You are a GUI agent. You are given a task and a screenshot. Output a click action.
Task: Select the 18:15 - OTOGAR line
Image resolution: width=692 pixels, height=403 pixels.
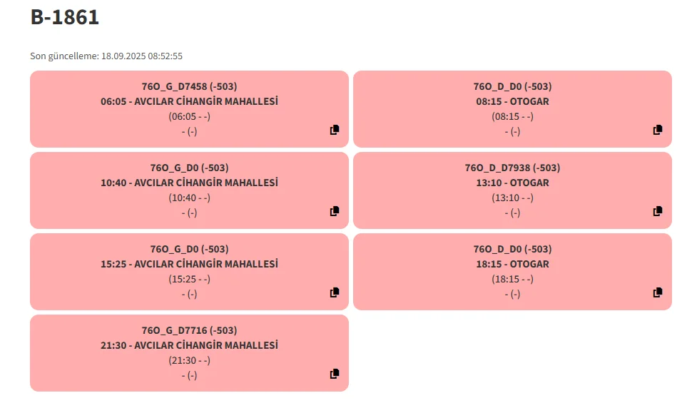tap(512, 264)
